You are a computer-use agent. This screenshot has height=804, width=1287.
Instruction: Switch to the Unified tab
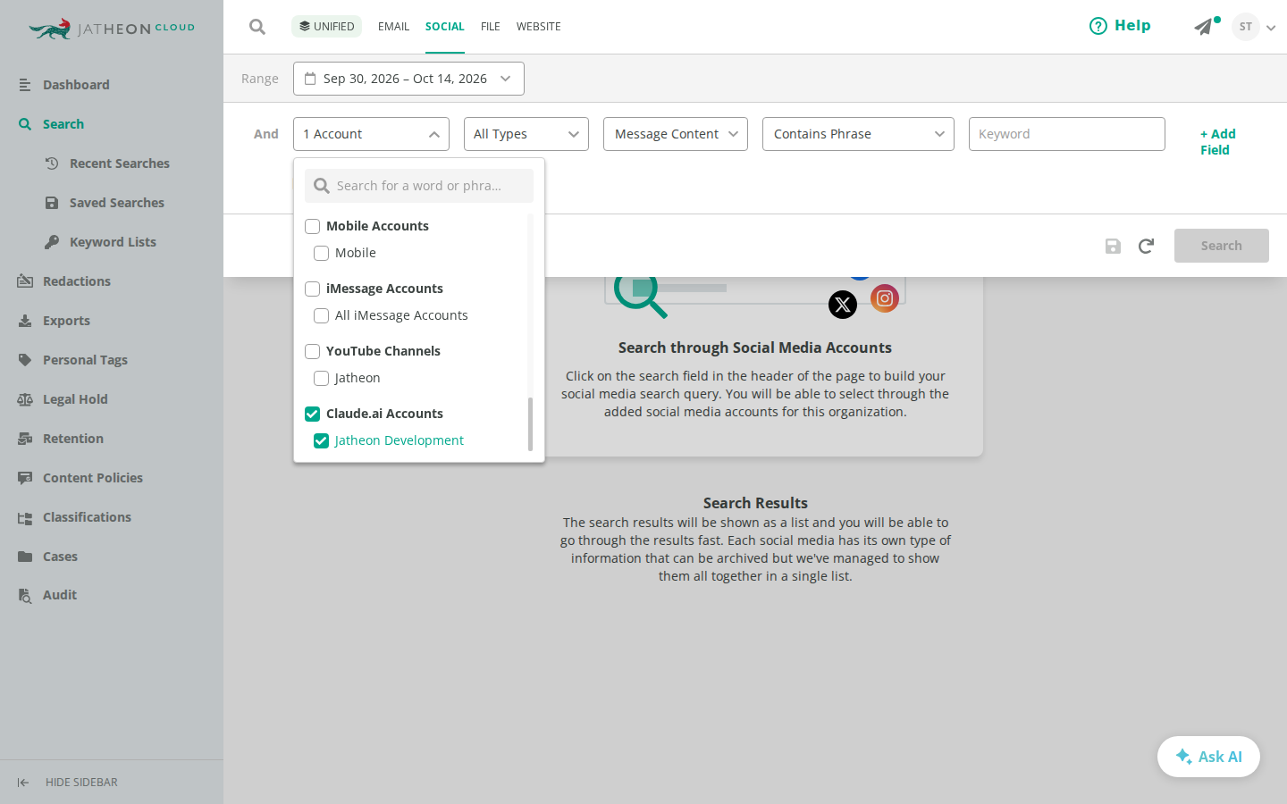pyautogui.click(x=326, y=27)
